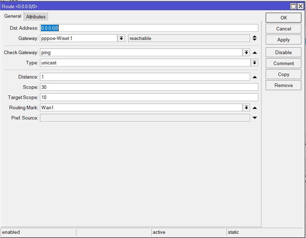Maximize the Route window

(x=293, y=6)
